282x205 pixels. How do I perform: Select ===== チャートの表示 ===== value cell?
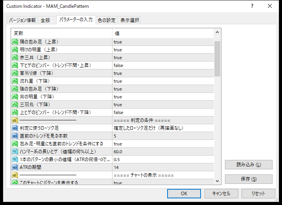[x=163, y=175]
